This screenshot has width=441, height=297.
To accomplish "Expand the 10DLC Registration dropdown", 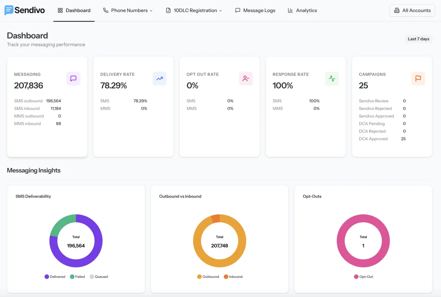I will click(x=194, y=11).
